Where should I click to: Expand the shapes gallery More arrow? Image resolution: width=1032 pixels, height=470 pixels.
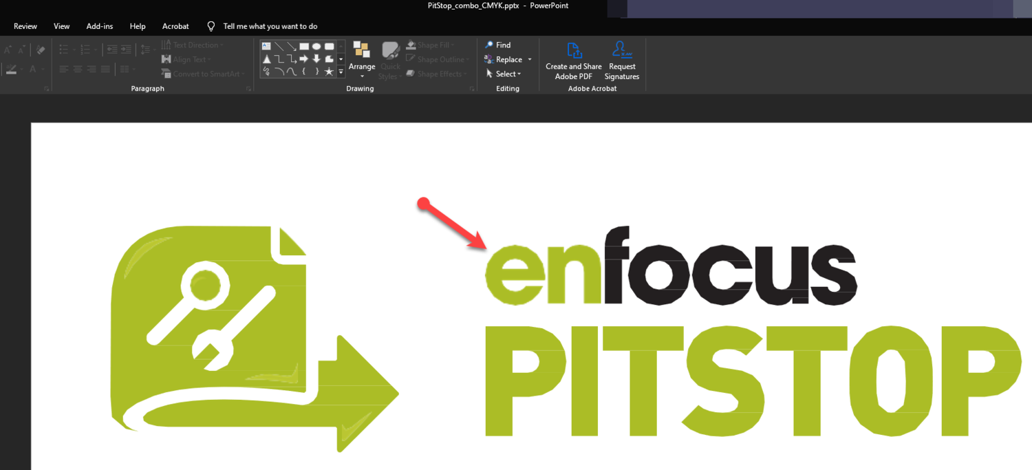pos(341,72)
